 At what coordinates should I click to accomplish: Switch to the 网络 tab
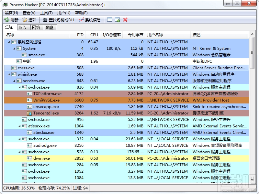click(37, 27)
